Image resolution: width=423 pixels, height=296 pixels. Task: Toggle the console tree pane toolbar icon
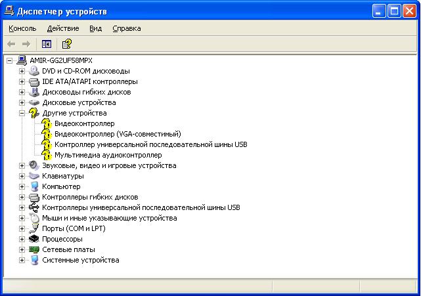point(47,44)
